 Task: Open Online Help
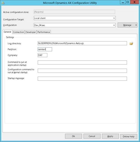(129, 136)
